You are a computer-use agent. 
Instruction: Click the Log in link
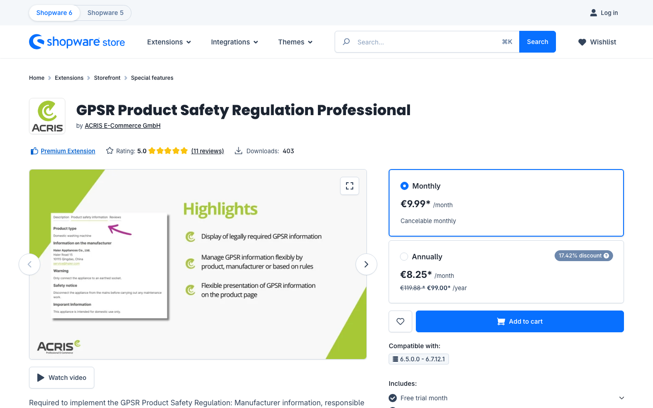click(x=609, y=13)
